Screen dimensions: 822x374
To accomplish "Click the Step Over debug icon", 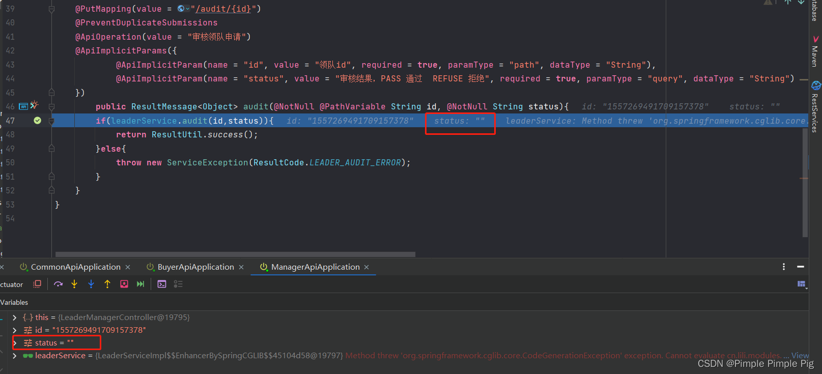I will click(58, 284).
